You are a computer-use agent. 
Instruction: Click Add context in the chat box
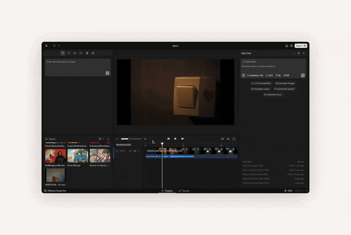(x=249, y=62)
